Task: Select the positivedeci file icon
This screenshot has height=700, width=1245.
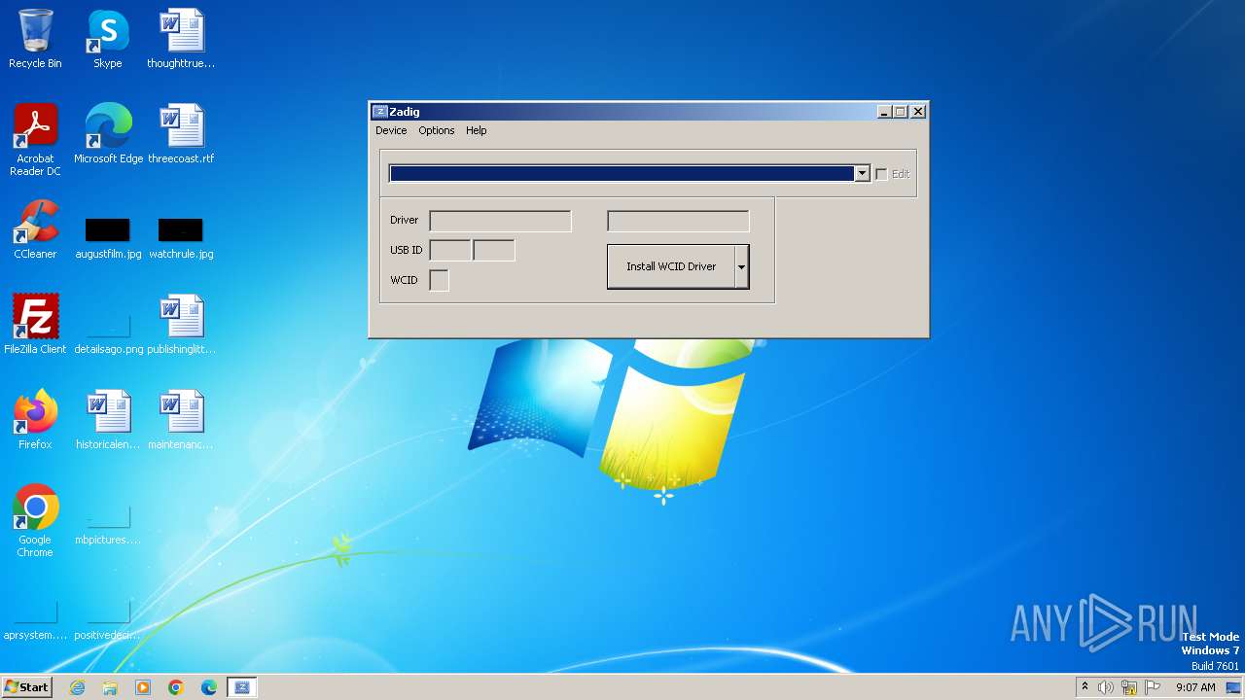Action: click(108, 620)
